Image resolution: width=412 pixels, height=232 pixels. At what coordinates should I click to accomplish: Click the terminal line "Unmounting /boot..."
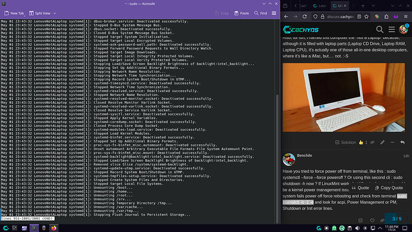click(x=113, y=188)
